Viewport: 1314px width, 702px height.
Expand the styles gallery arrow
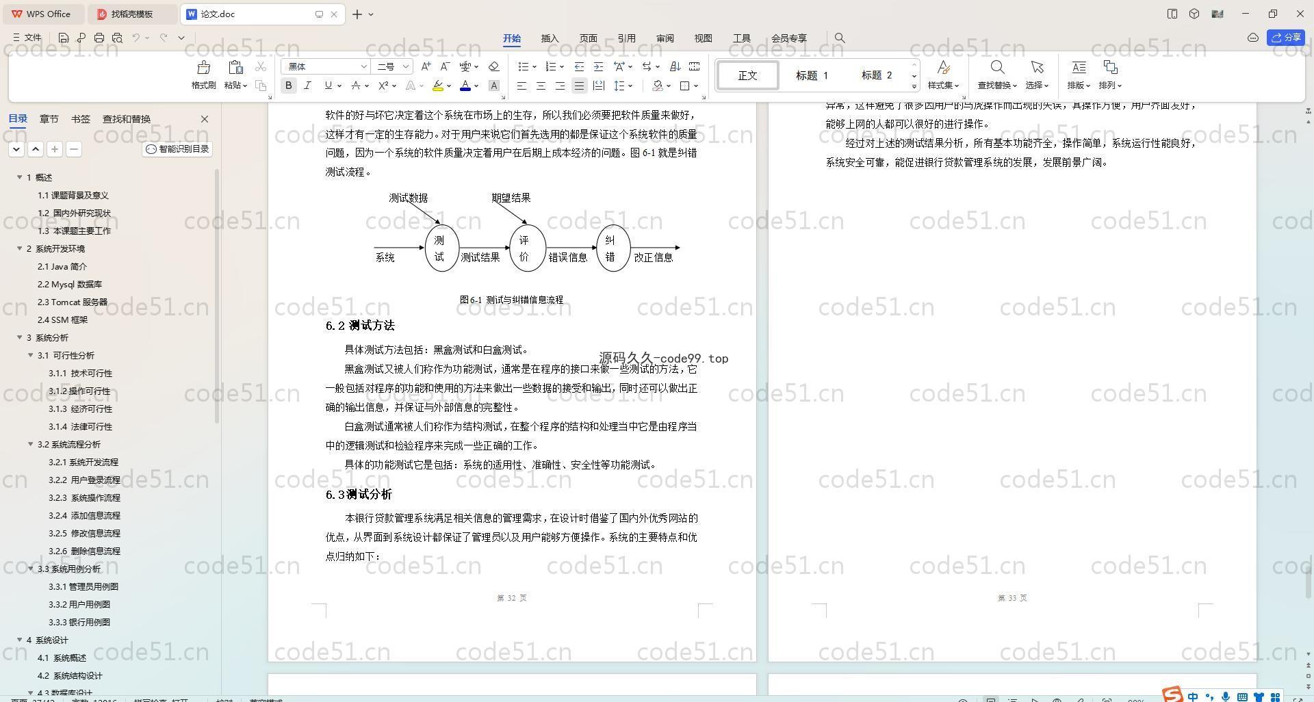pyautogui.click(x=914, y=86)
